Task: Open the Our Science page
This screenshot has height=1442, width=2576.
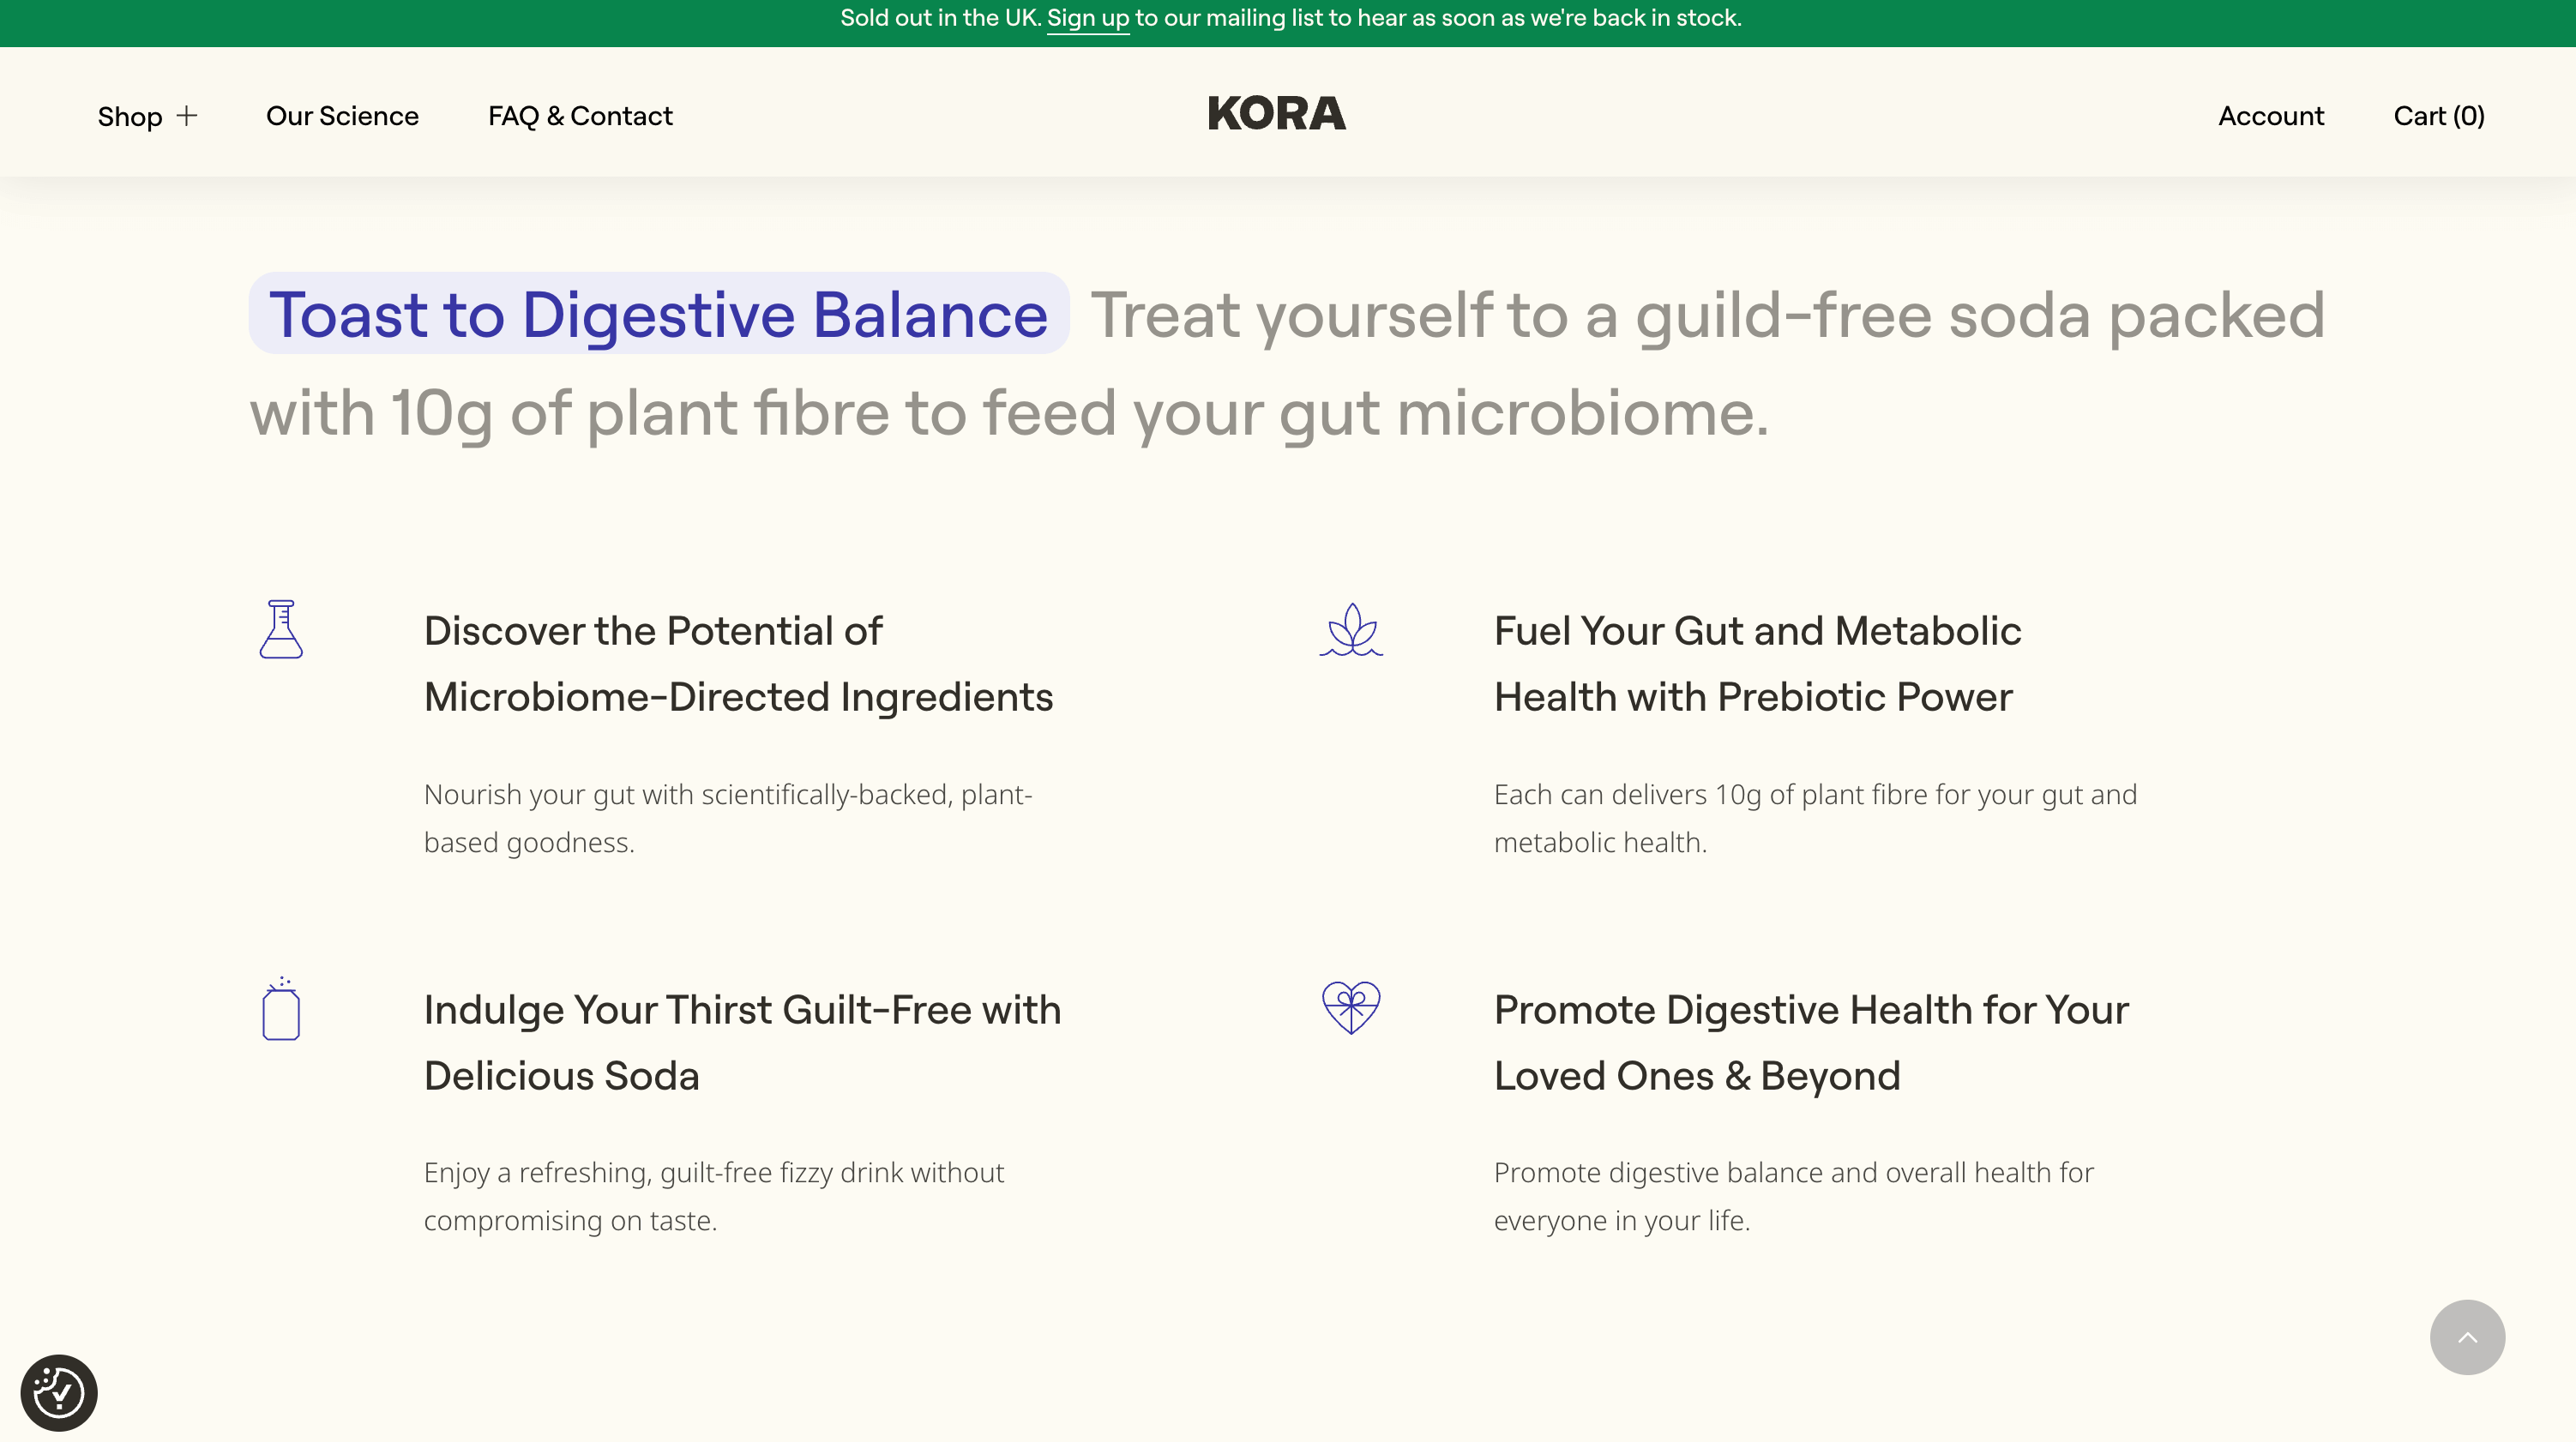Action: [342, 116]
